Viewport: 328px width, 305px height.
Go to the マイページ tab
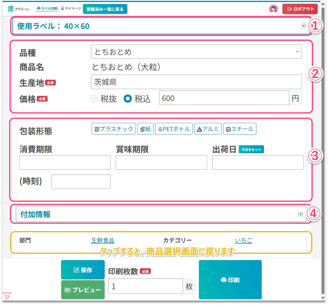71,9
